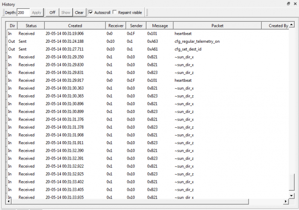Screen dimensions: 299x210
Task: Toggle the Autoscroll checkbox
Action: click(x=91, y=12)
